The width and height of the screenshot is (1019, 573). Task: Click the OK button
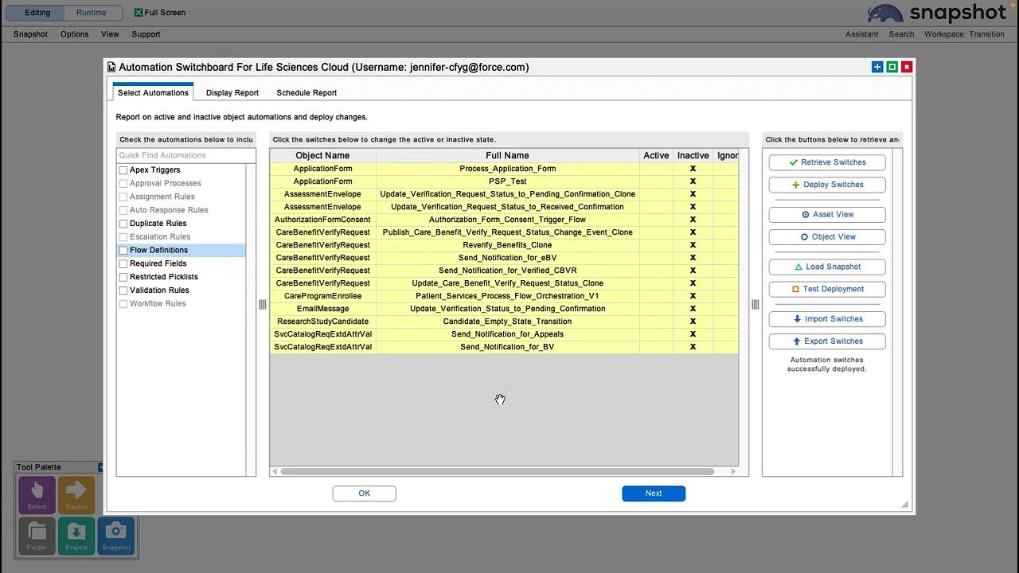[364, 493]
